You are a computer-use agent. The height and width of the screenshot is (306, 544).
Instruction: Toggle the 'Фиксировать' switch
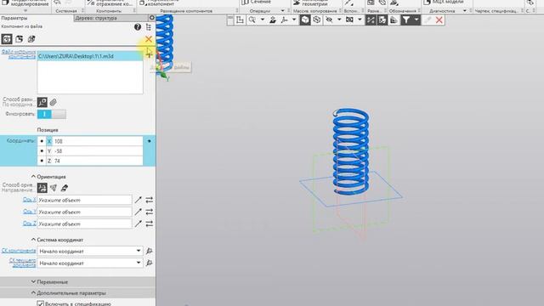[51, 114]
